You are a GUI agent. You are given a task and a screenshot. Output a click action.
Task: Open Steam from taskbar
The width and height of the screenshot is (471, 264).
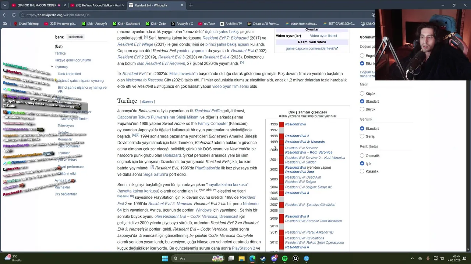click(263, 258)
